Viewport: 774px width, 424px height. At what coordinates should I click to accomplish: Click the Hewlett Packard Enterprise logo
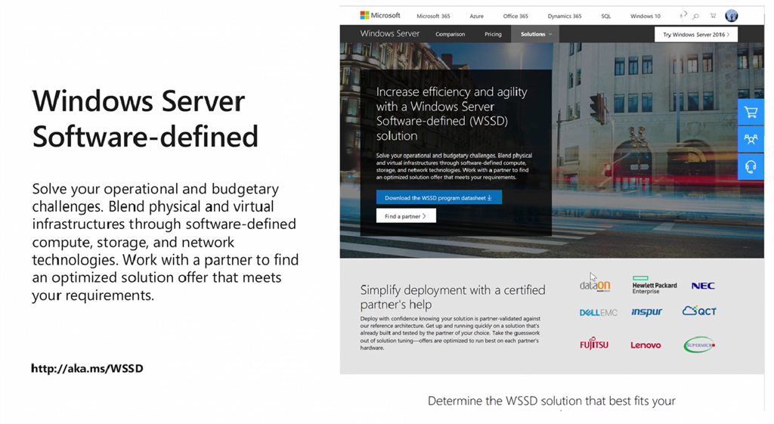click(654, 286)
